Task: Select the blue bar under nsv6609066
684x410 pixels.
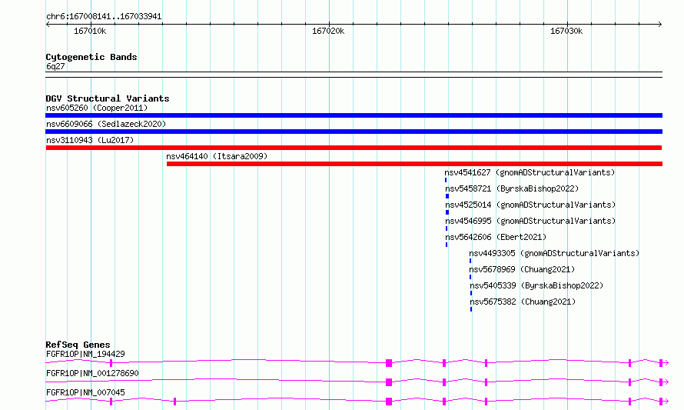Action: coord(354,132)
